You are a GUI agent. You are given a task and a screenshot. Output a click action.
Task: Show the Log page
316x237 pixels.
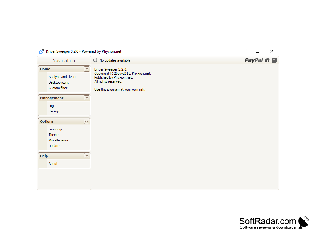[x=51, y=106]
